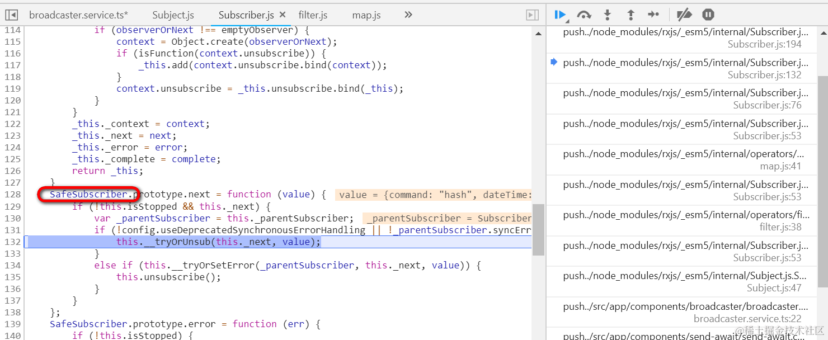Step out of current function
Viewport: 828px width, 340px height.
631,15
